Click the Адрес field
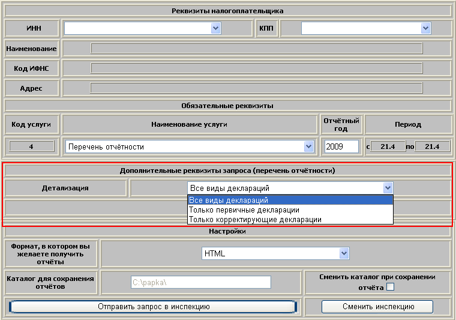This screenshot has height=320, width=456. (257, 88)
